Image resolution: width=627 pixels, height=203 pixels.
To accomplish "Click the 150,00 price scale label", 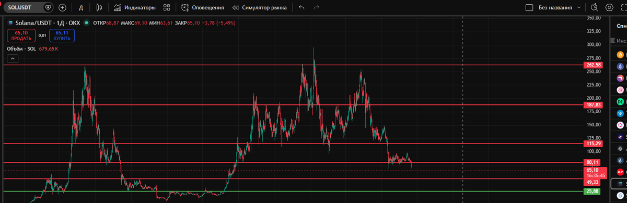I will coord(593,124).
